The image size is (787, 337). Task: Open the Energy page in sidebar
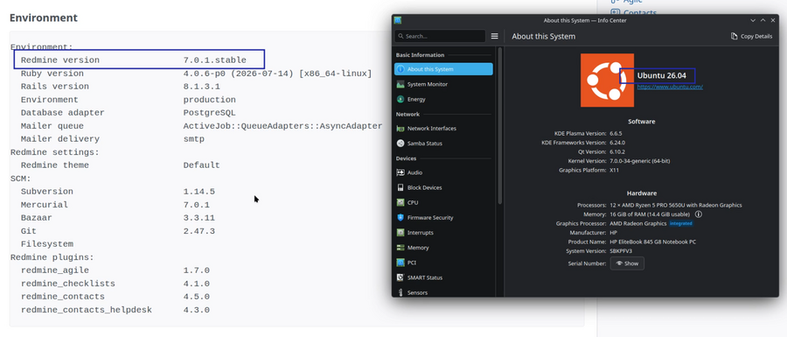point(443,100)
